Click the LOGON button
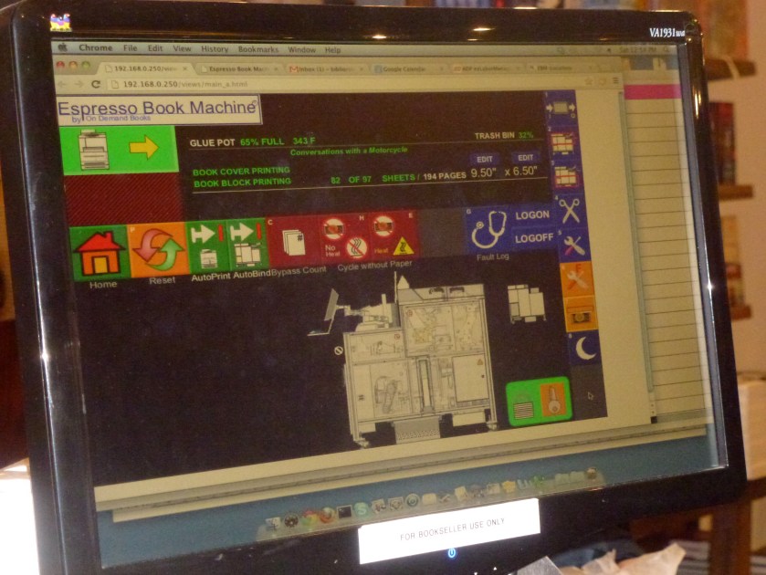766x575 pixels. (531, 214)
